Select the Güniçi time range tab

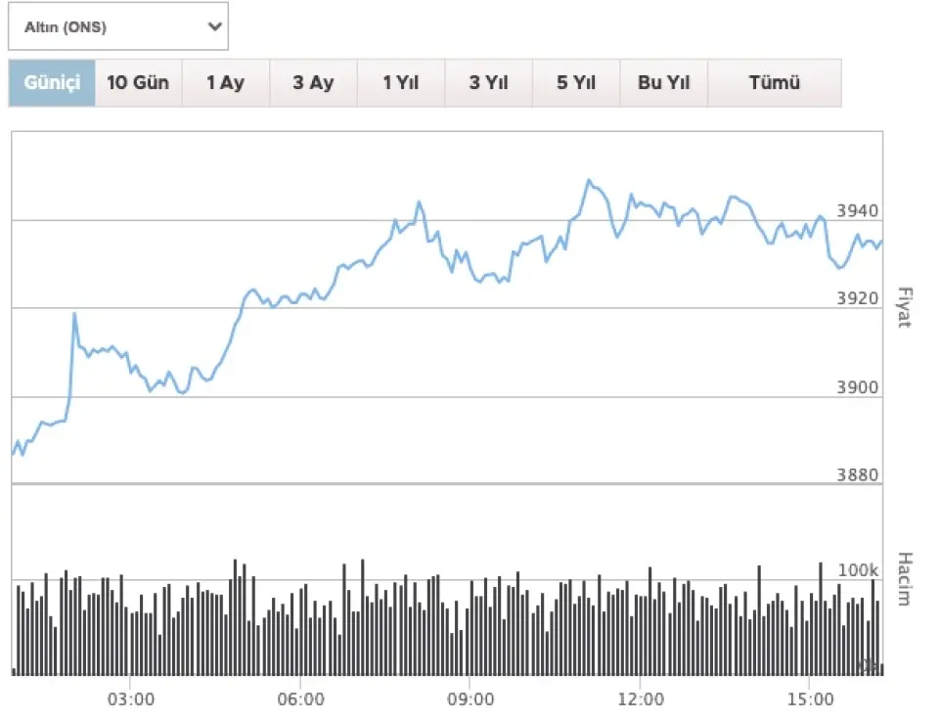point(52,83)
